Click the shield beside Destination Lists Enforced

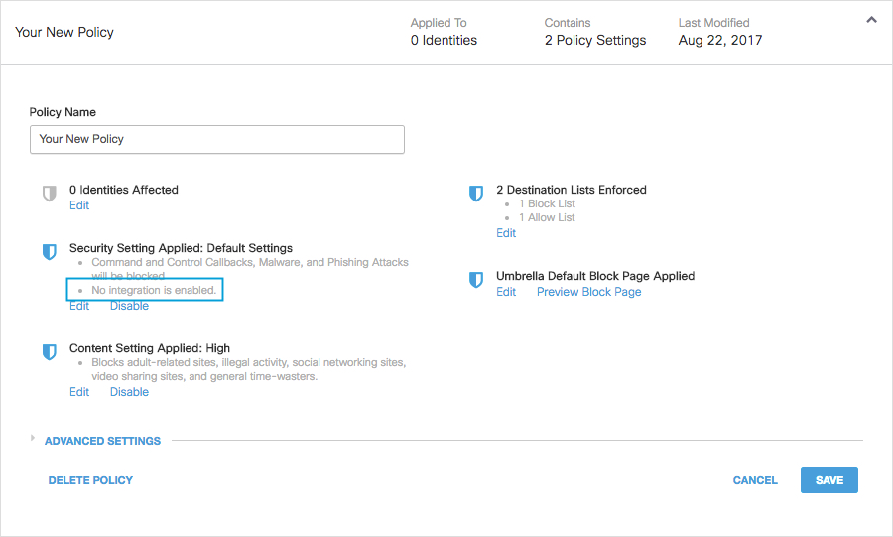point(476,194)
